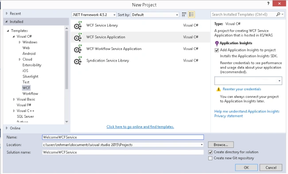Open Help me understand Application Insights link
Viewport: 288px width, 174px height.
point(247,112)
